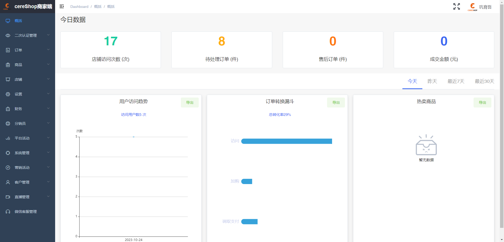Image resolution: width=504 pixels, height=242 pixels.
Task: Expand the 订单 submenu chevron
Action: (x=48, y=50)
